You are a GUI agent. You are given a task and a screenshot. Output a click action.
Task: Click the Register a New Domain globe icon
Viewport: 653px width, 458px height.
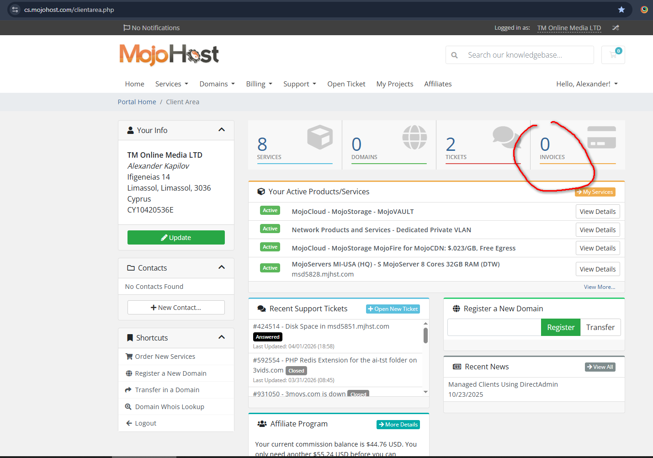pos(129,373)
